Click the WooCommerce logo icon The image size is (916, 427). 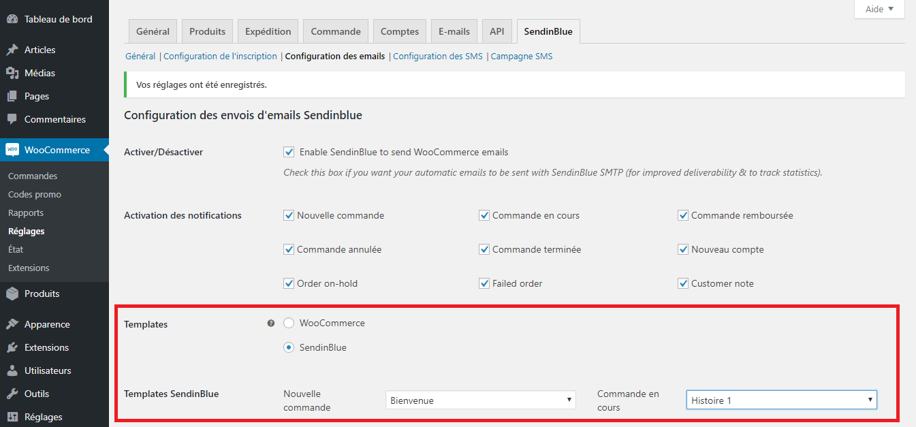click(12, 150)
